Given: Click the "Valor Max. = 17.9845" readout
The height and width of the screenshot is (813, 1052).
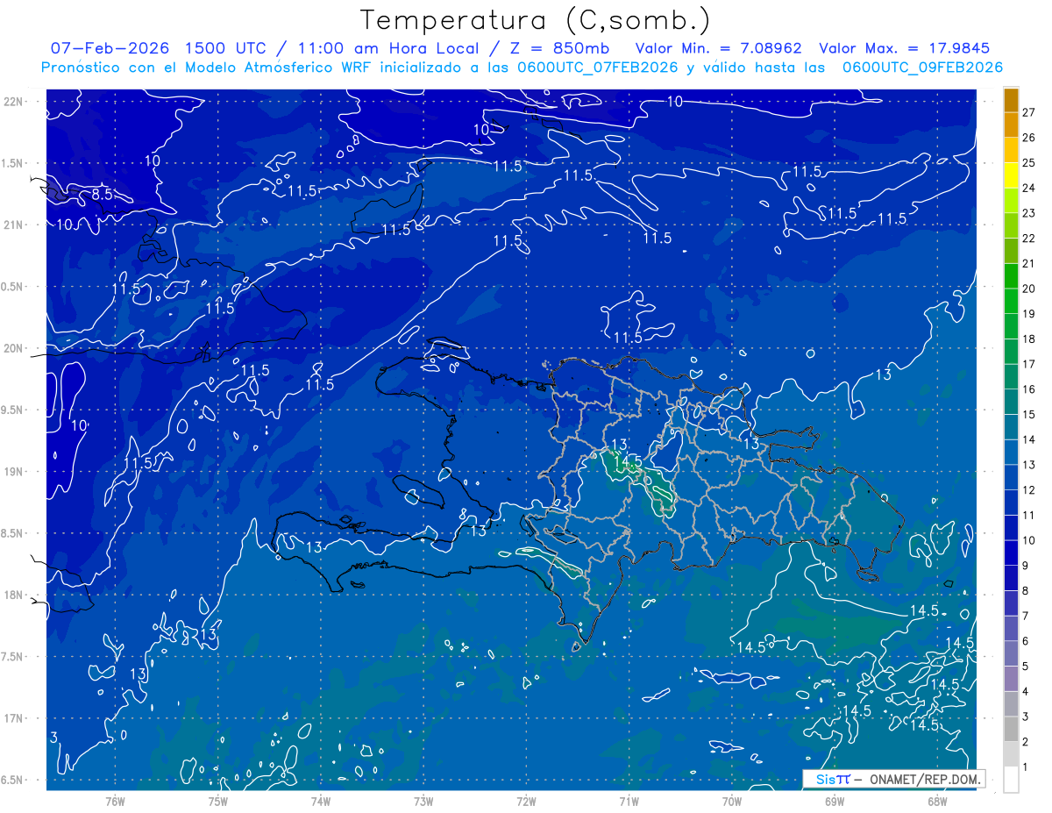Looking at the screenshot, I should coord(905,48).
